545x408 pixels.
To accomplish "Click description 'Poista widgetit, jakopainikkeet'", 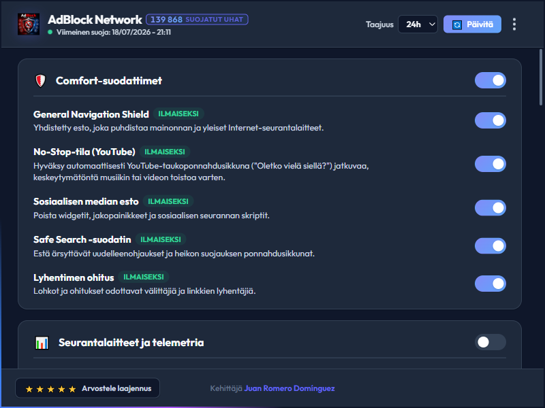I will tap(151, 216).
